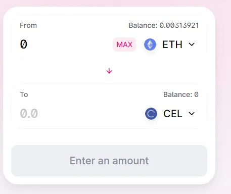The height and width of the screenshot is (194, 231).
Task: Click the Ethereum diamond token icon
Action: [x=150, y=44]
